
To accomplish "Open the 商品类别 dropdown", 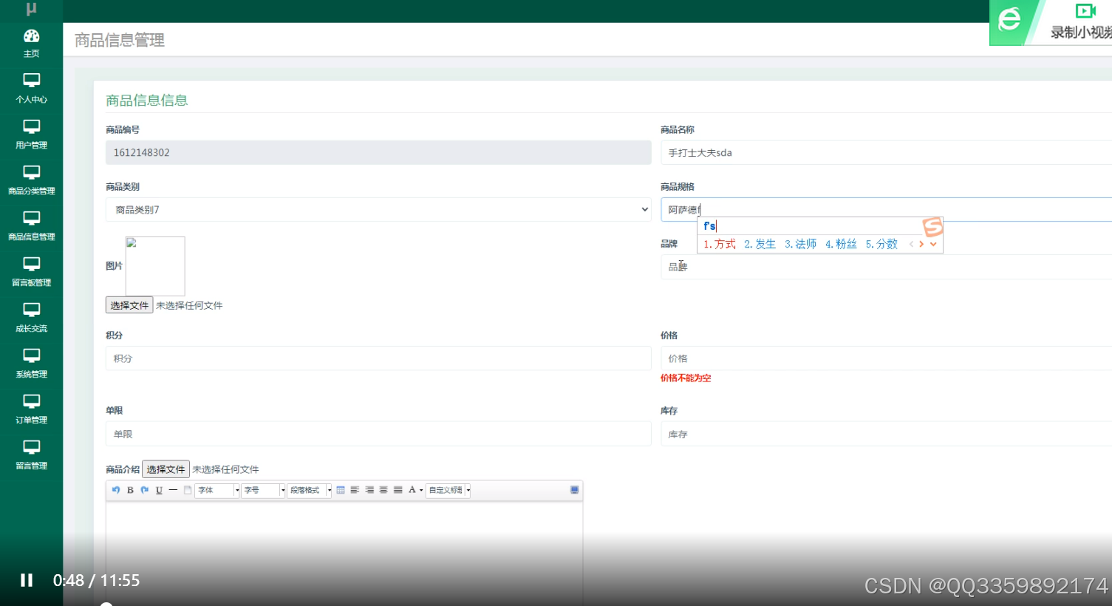I will [x=378, y=210].
